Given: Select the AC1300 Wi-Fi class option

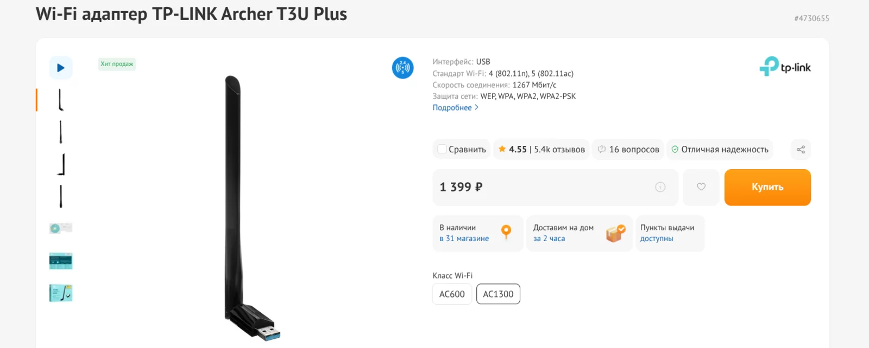Looking at the screenshot, I should [x=498, y=294].
